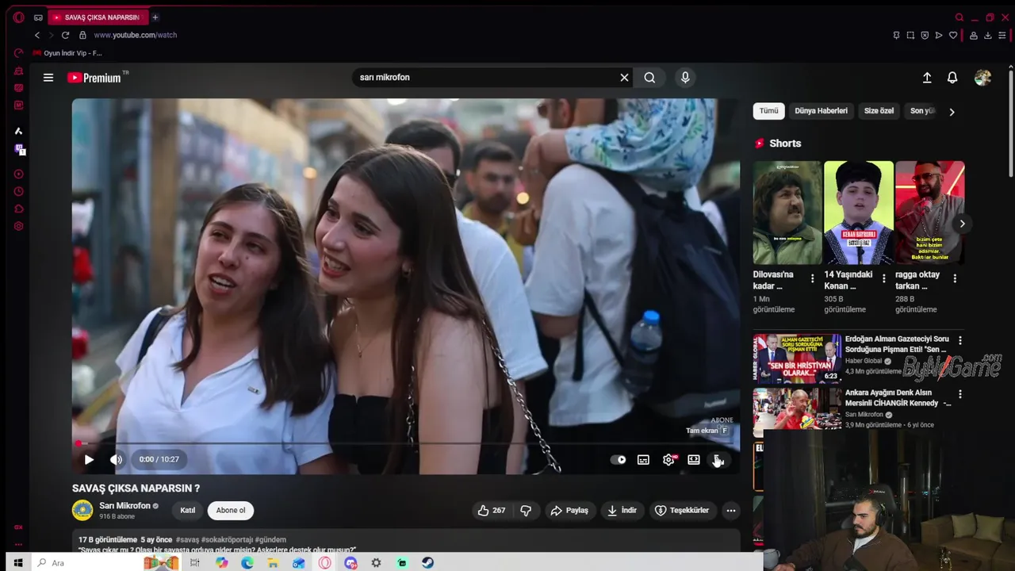The height and width of the screenshot is (571, 1015).
Task: Open Ankara Ayağını Denk Alsın video title
Action: (898, 397)
